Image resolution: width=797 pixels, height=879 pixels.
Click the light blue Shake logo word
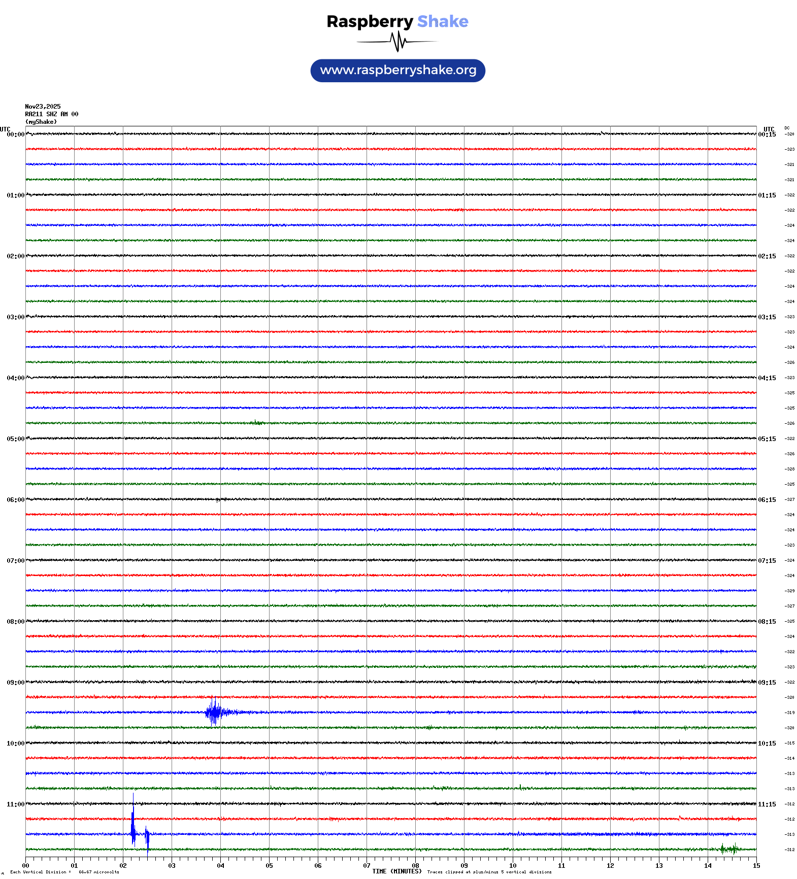tap(443, 22)
